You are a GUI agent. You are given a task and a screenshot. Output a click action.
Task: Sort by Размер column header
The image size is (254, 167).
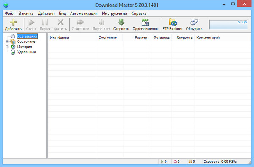(136, 38)
